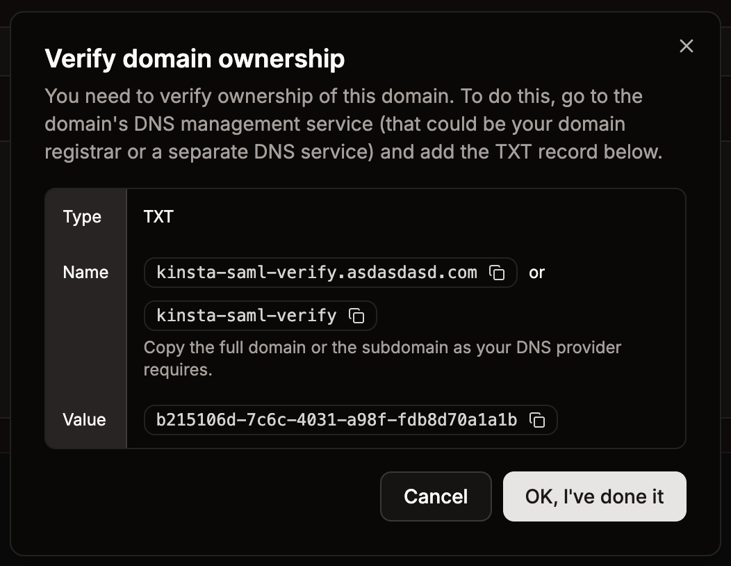The height and width of the screenshot is (566, 731).
Task: Select the full domain name chip
Action: [316, 273]
